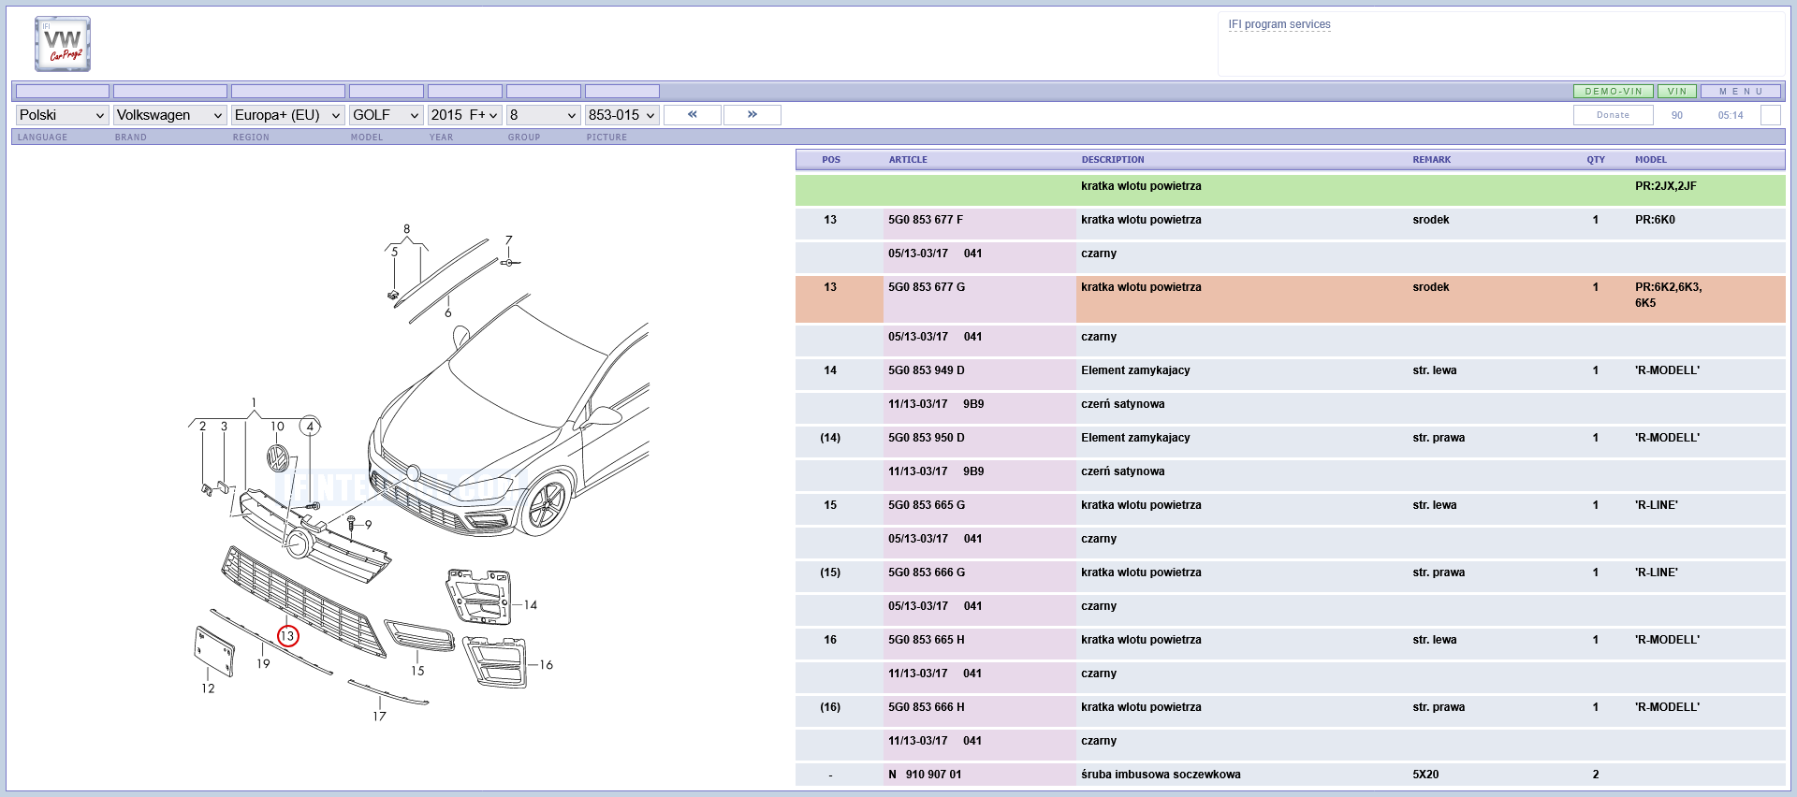Viewport: 1797px width, 797px height.
Task: Open the Model dropdown showing GOLF
Action: tap(387, 115)
